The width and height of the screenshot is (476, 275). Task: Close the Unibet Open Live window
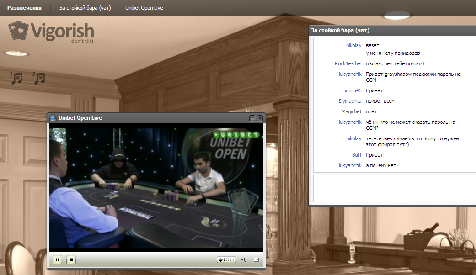(260, 118)
